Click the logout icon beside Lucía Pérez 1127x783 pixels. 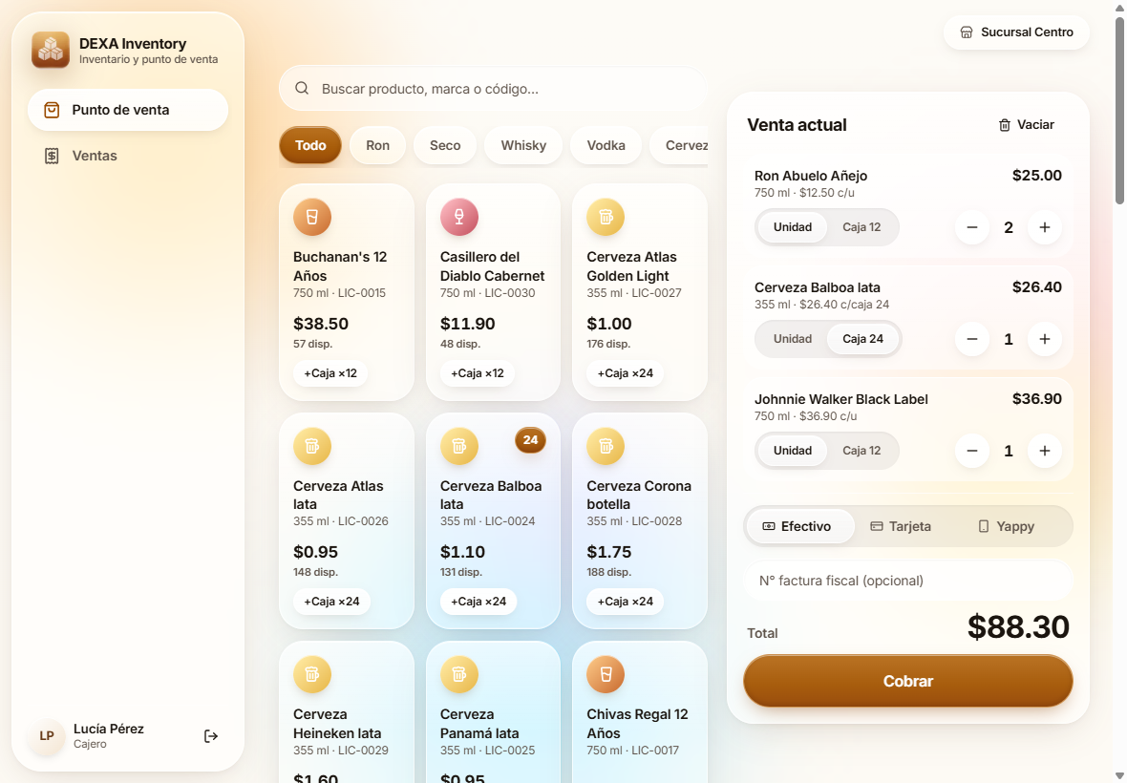[210, 735]
